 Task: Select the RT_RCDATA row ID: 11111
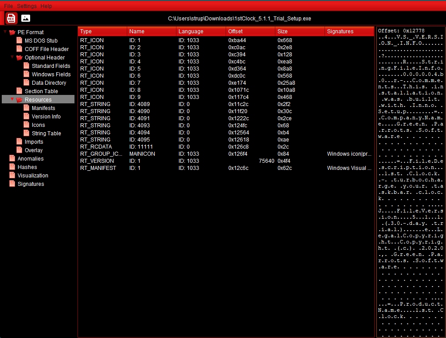coord(226,147)
